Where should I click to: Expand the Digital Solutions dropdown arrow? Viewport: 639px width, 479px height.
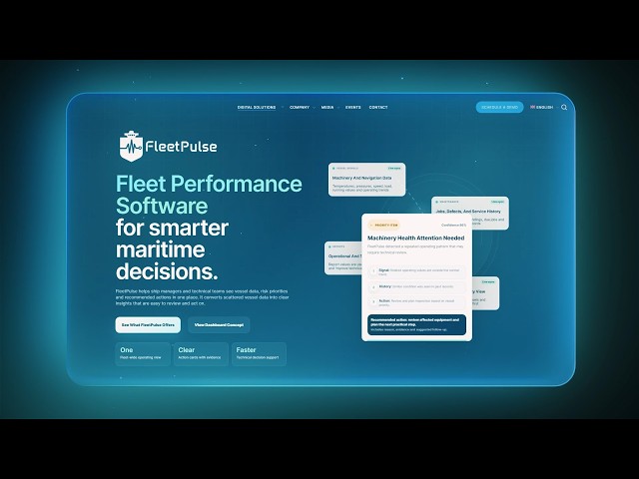[282, 107]
